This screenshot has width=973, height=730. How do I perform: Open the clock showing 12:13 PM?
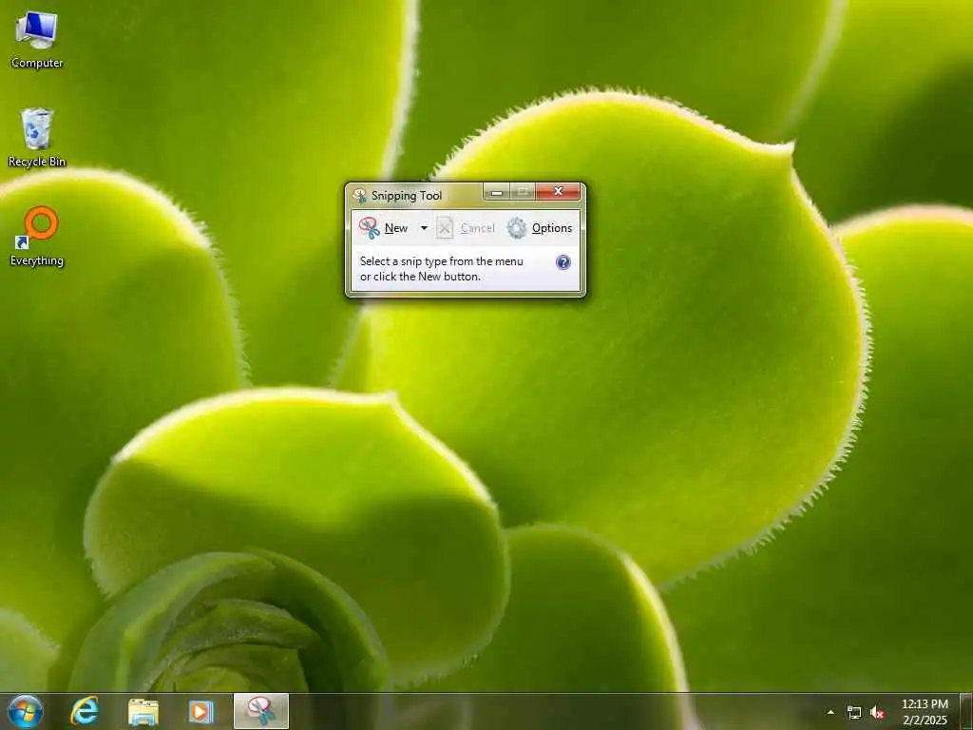pos(925,712)
